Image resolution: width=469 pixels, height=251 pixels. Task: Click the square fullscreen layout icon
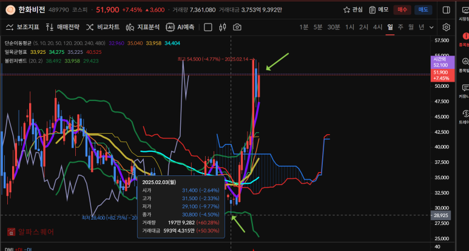208,27
